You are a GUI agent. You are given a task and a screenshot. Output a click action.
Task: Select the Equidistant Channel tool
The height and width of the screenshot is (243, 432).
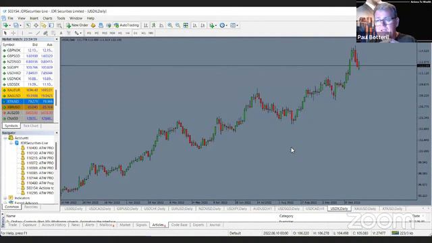coord(45,33)
